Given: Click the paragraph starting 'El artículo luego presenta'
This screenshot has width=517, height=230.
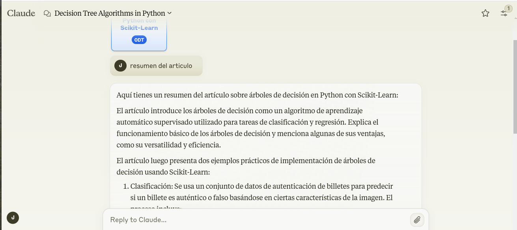Looking at the screenshot, I should coord(246,166).
